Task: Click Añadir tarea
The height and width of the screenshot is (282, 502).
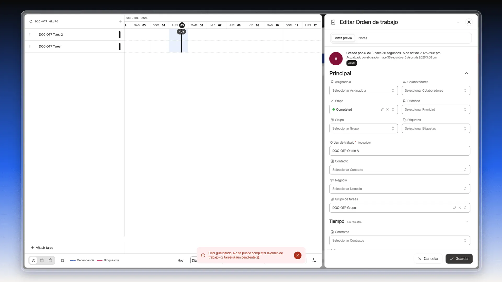Action: pos(42,248)
